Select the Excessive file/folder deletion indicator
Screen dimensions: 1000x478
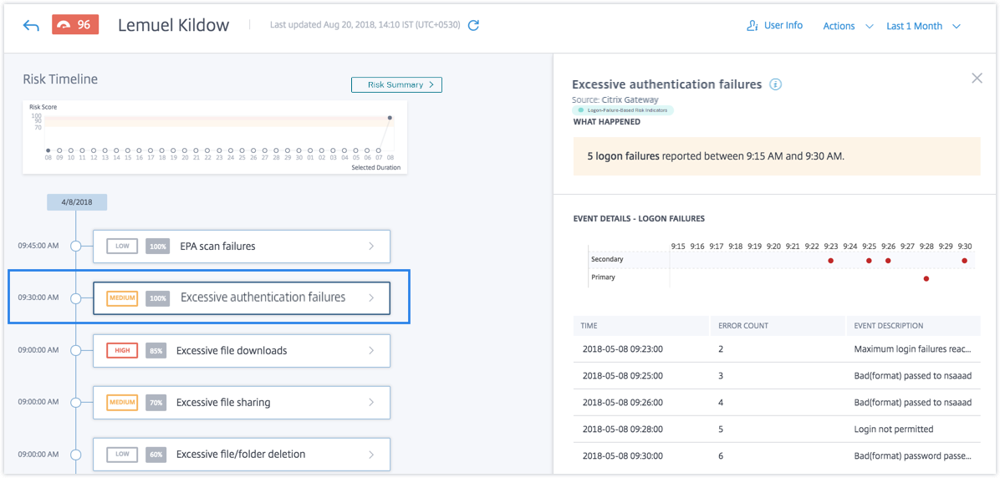click(x=241, y=455)
